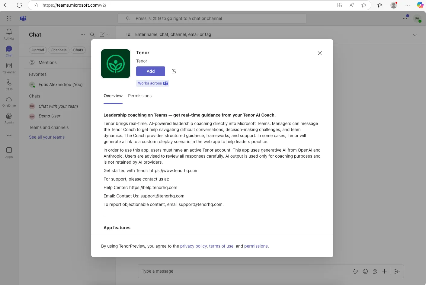This screenshot has width=426, height=285.
Task: Add the Tenor app
Action: point(151,71)
